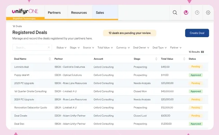Click the Partner column header

58,59
